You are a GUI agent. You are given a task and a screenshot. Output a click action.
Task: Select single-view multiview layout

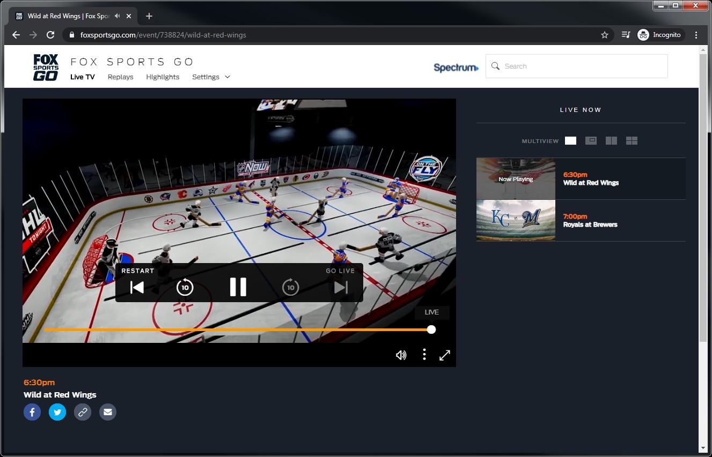click(570, 141)
